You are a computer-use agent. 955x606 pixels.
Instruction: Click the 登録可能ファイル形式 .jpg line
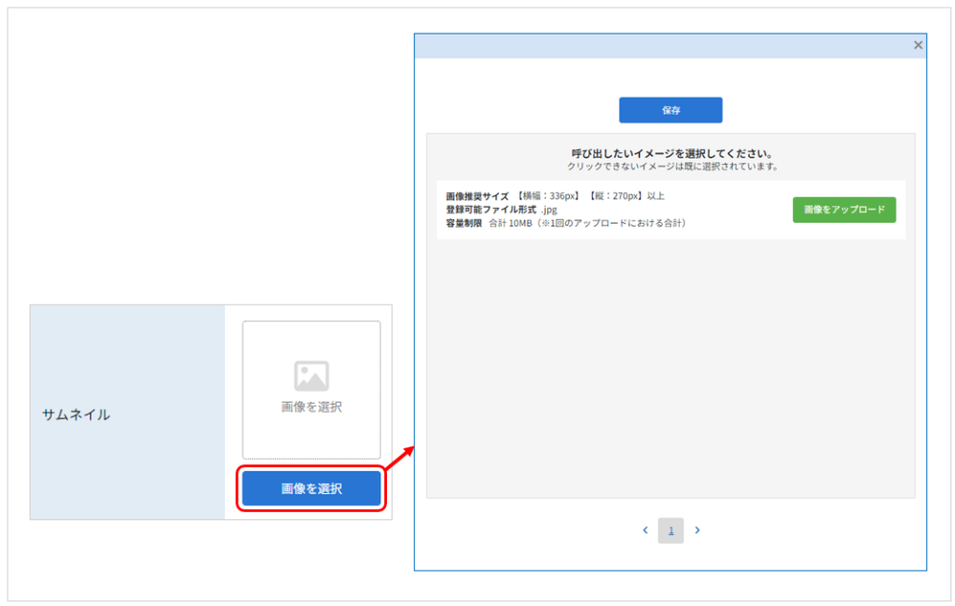pos(501,210)
